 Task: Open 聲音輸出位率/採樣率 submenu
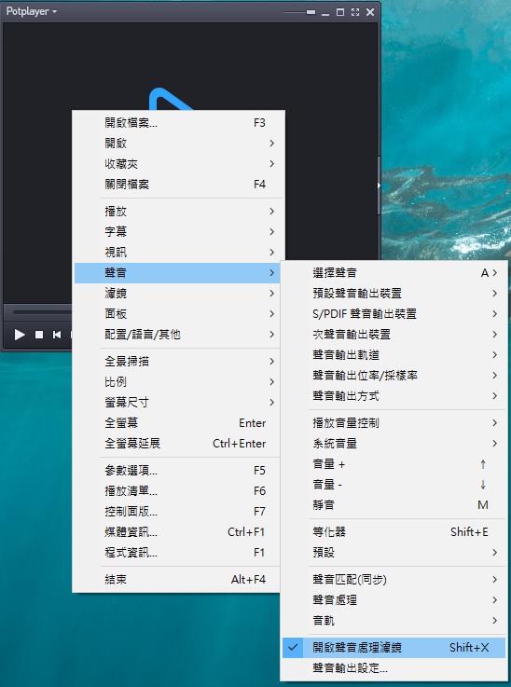[394, 376]
